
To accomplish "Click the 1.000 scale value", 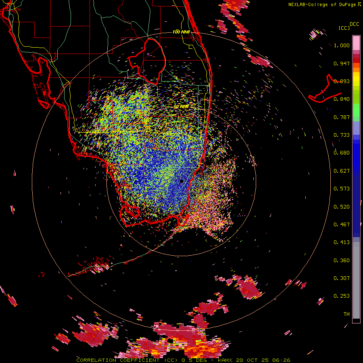I will click(x=342, y=45).
